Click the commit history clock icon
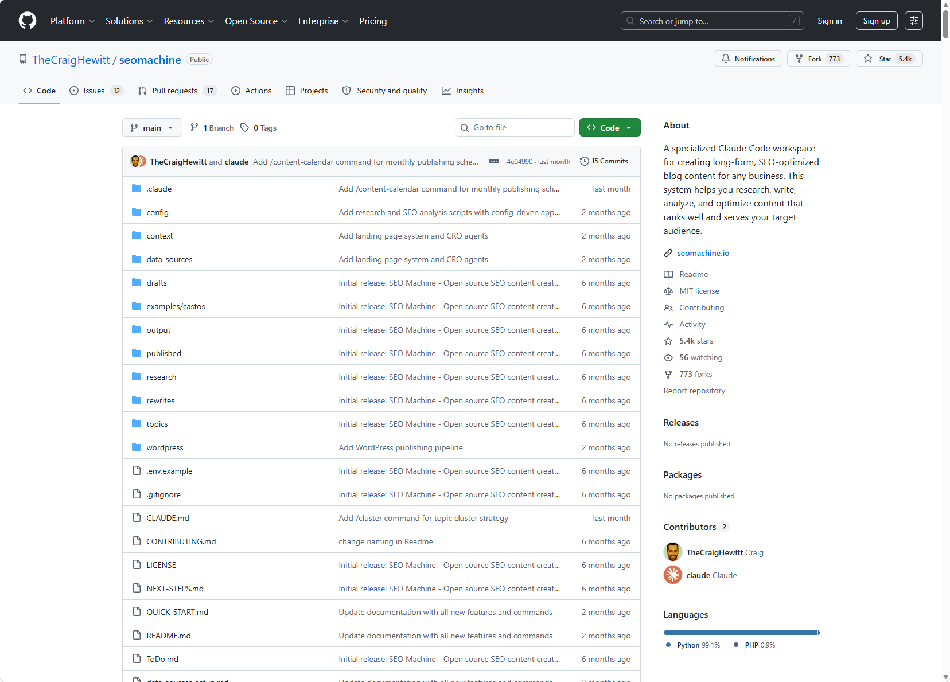This screenshot has height=682, width=950. [x=585, y=161]
